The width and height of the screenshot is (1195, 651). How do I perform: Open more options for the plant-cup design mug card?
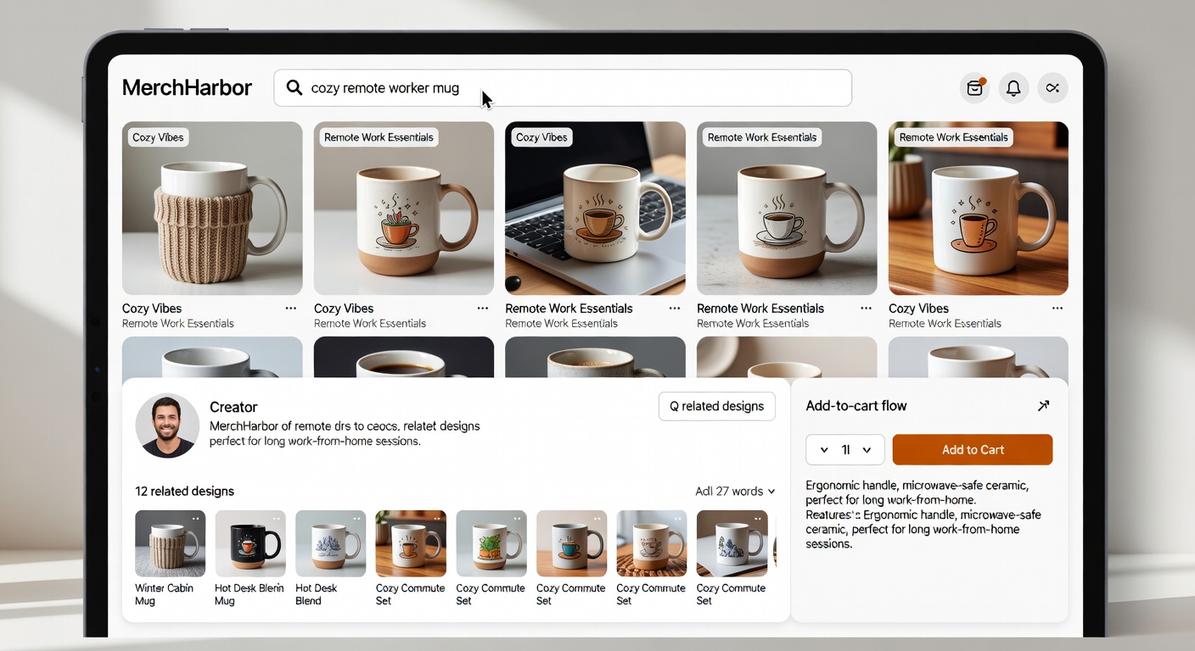point(483,309)
